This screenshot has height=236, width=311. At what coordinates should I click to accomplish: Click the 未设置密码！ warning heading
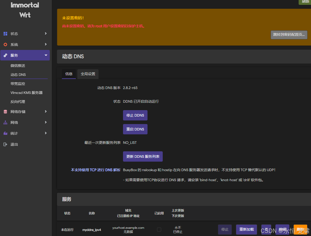[73, 18]
